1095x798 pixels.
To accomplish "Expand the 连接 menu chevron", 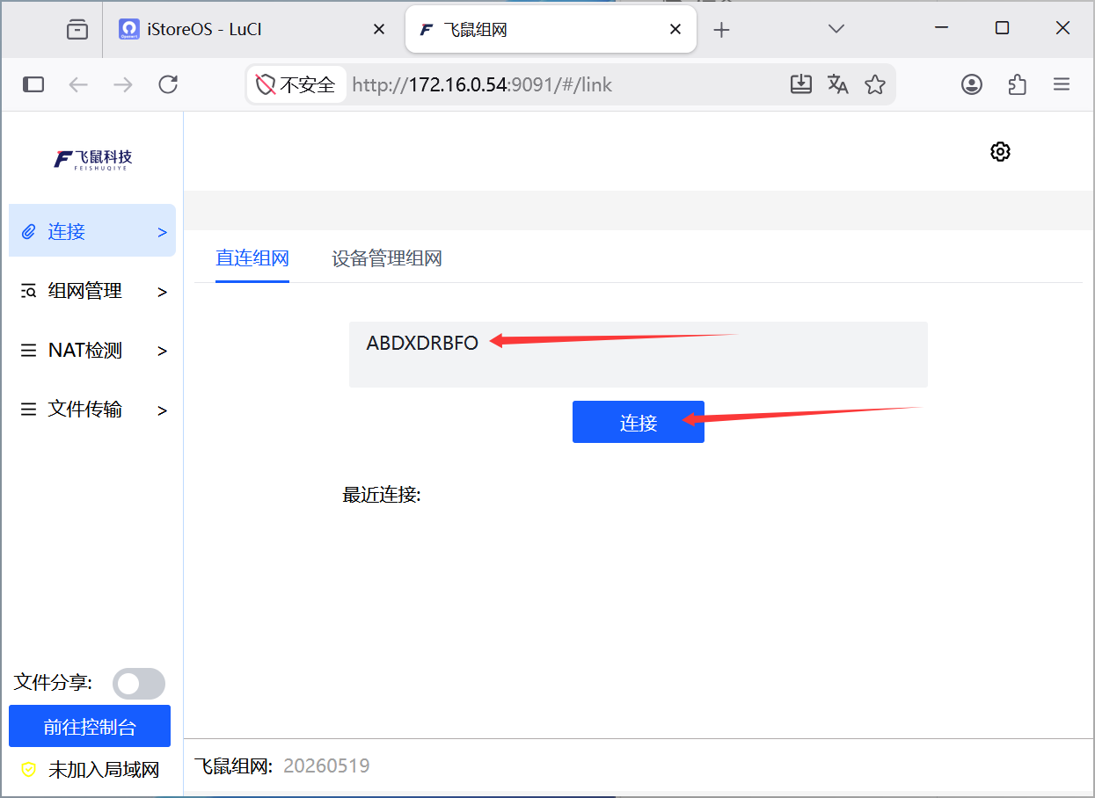I will pos(162,233).
